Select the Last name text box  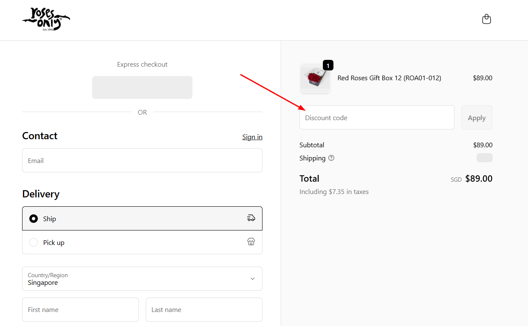[x=203, y=309]
